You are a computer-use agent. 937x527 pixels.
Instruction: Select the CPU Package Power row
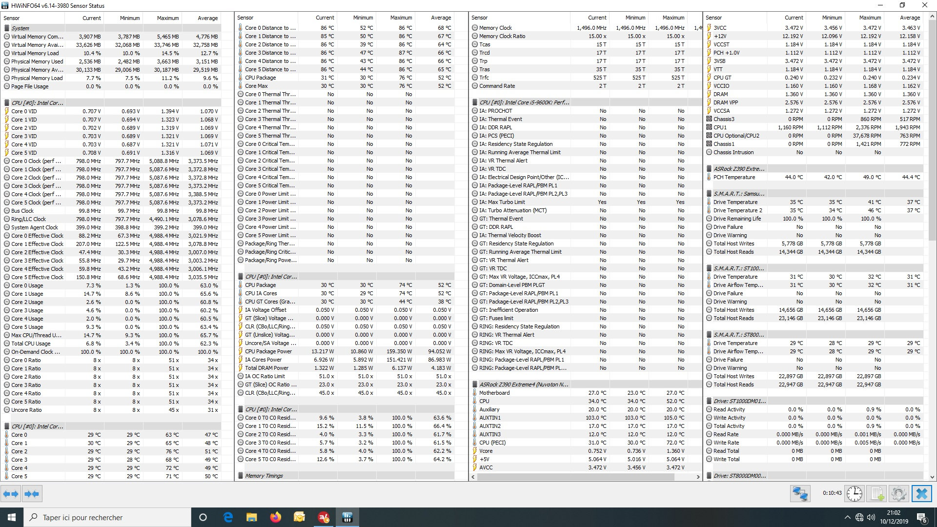pyautogui.click(x=268, y=351)
